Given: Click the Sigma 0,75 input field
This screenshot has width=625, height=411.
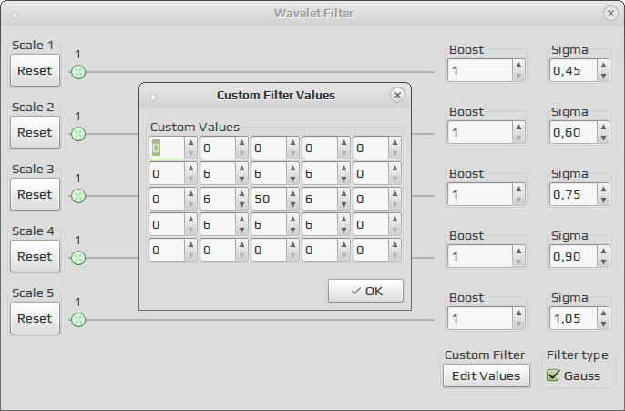Looking at the screenshot, I should pyautogui.click(x=573, y=194).
